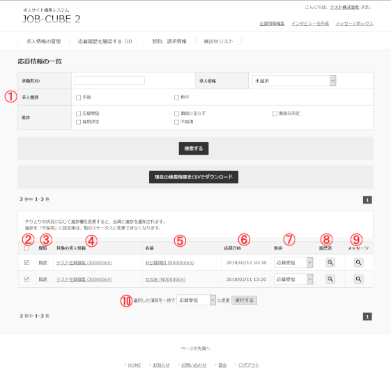Focus the 求職者ID input field
The width and height of the screenshot is (391, 382).
pos(109,81)
